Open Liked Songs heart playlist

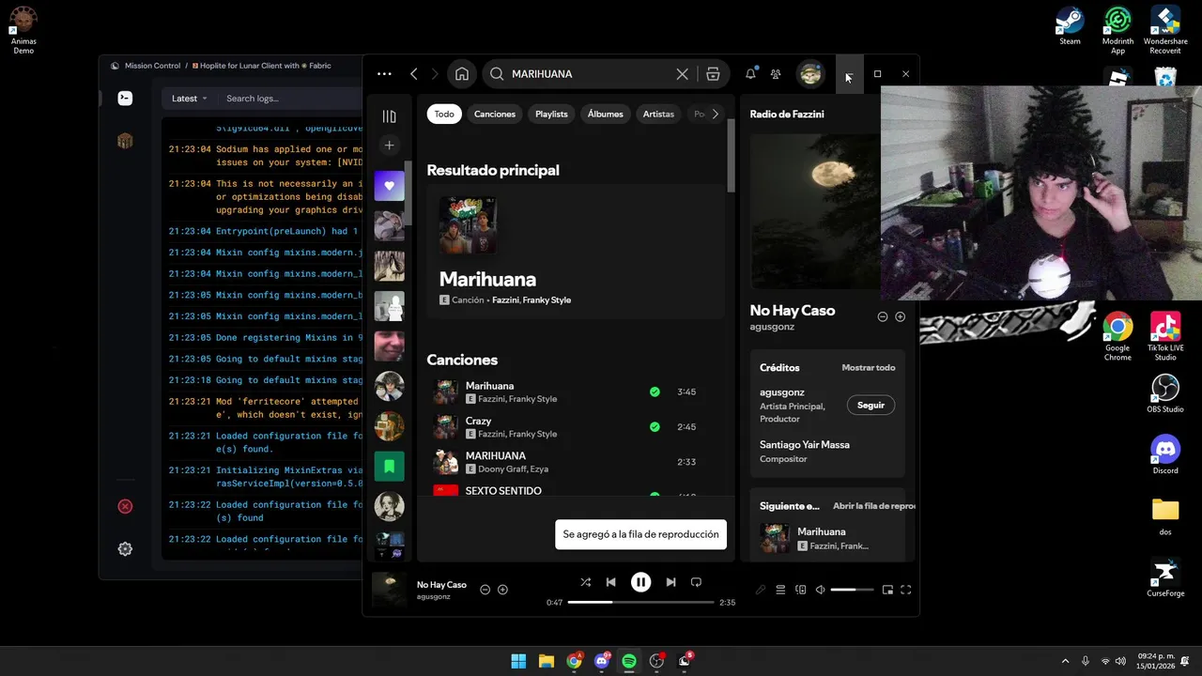tap(389, 186)
